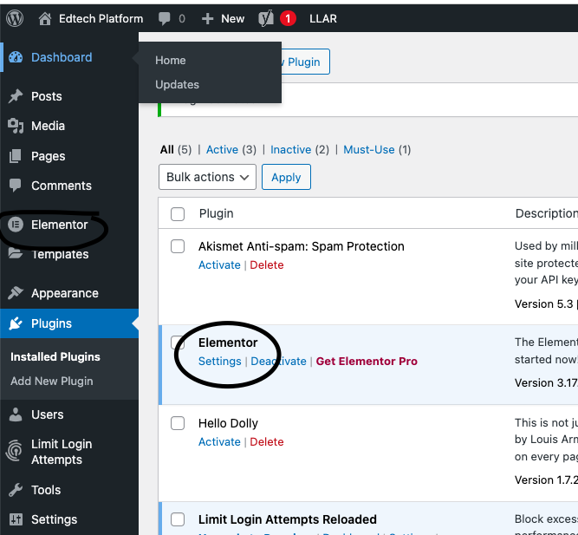Open Elementor plugin Settings link
The height and width of the screenshot is (535, 578).
coord(220,362)
